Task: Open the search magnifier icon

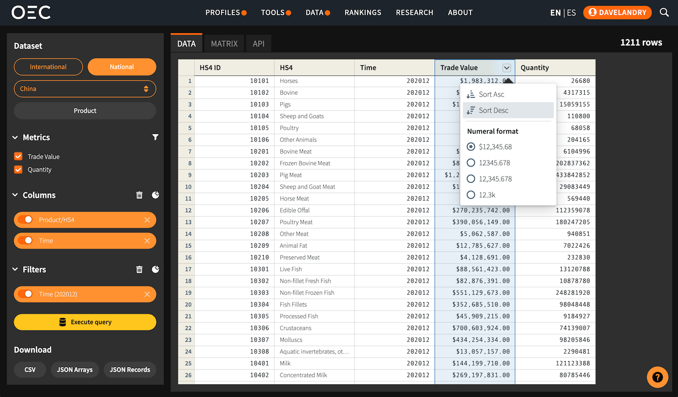Action: click(664, 12)
